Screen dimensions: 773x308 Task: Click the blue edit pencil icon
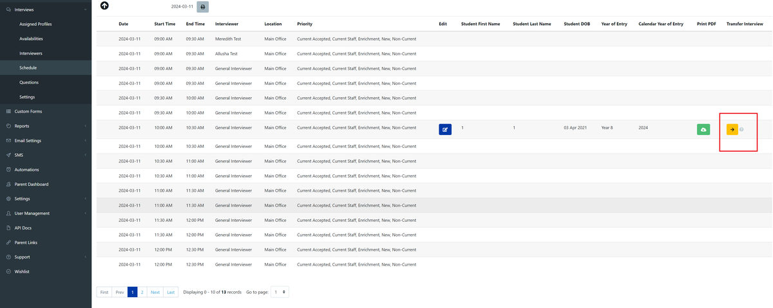(x=445, y=129)
